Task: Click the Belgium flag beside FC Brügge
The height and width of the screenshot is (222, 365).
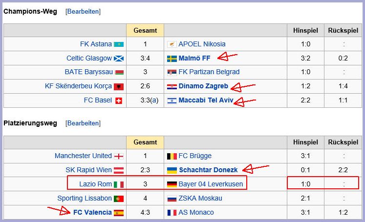Action: [172, 156]
